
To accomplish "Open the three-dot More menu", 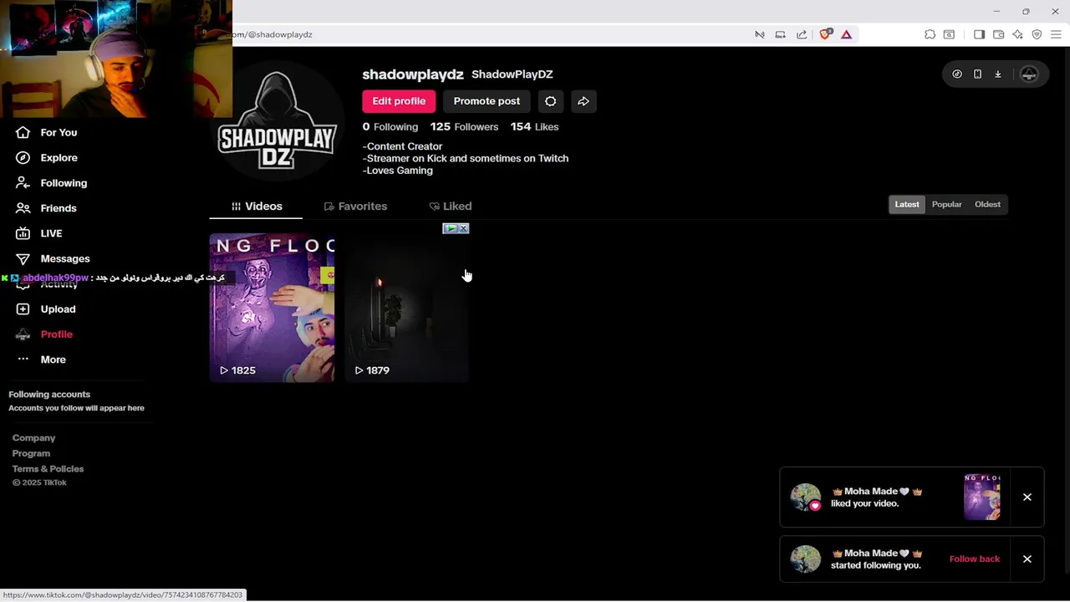I will coord(23,360).
